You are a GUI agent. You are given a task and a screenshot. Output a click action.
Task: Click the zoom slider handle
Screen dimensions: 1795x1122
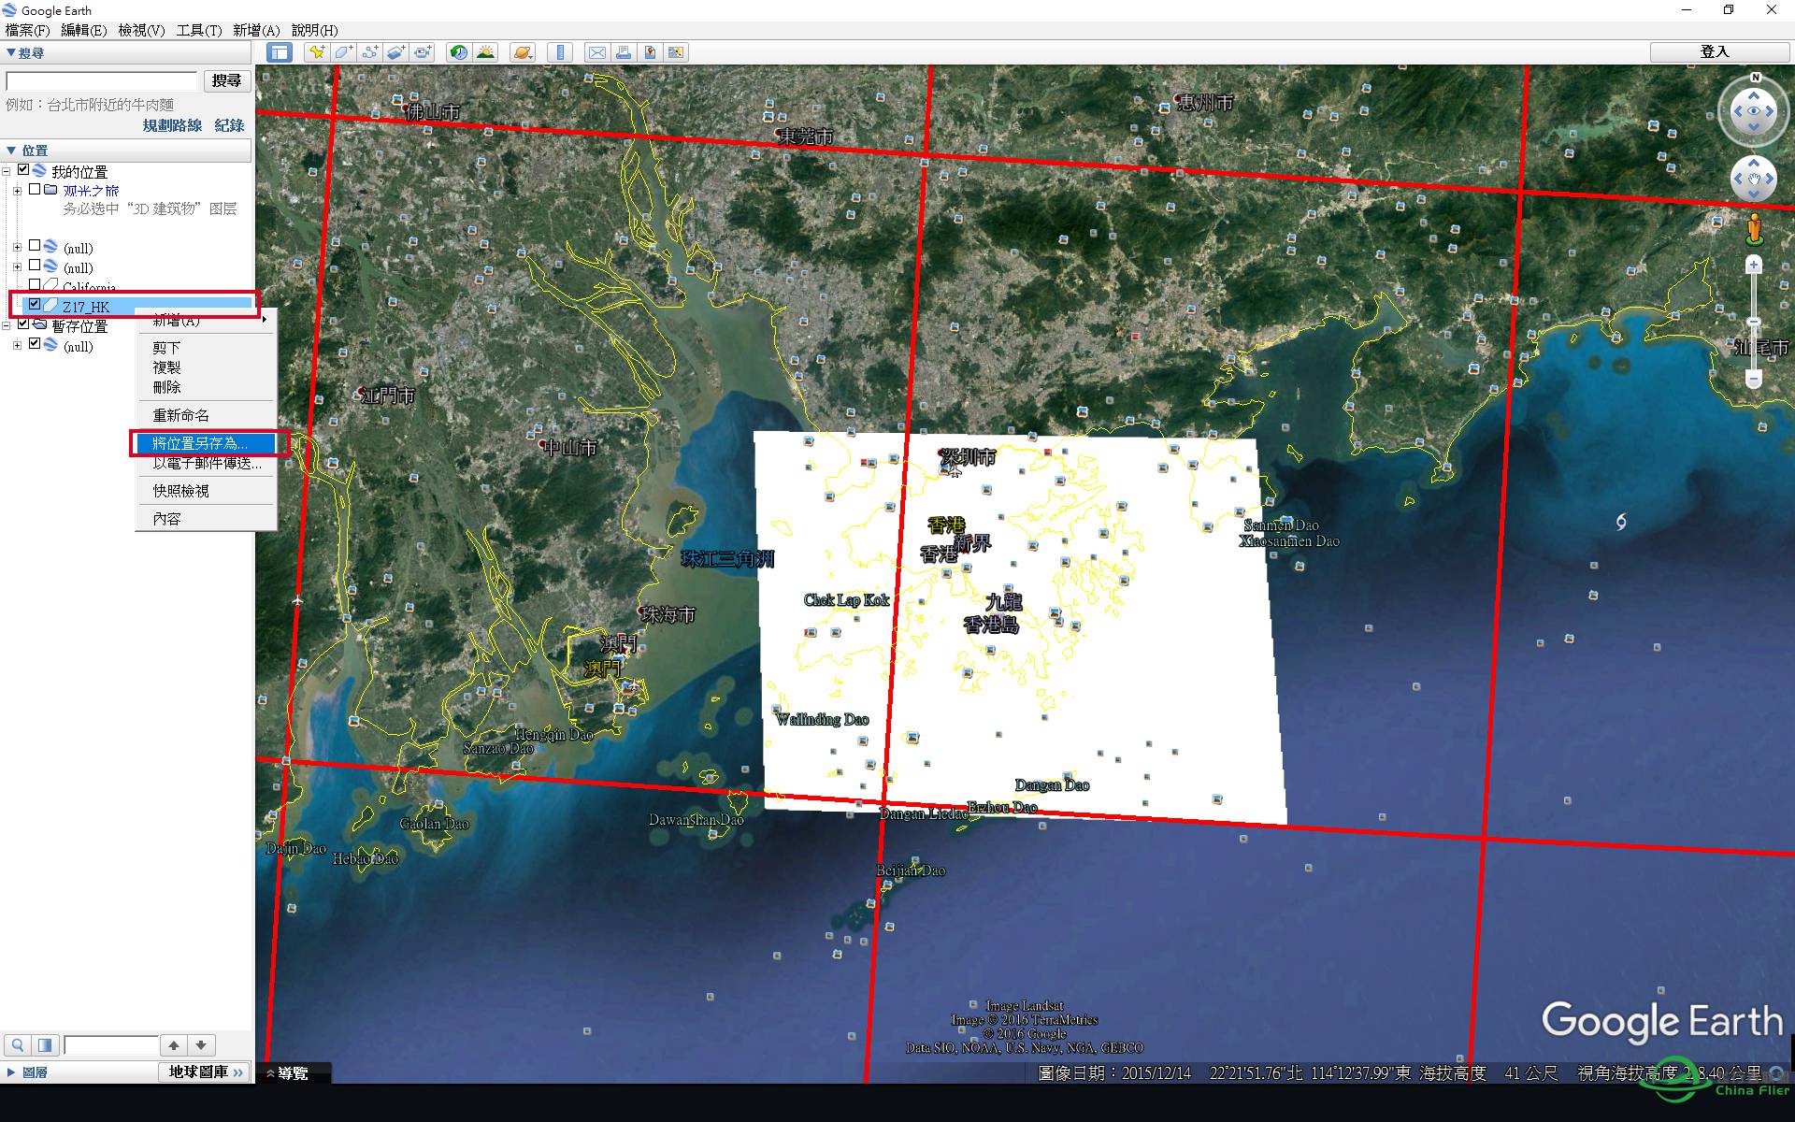[x=1754, y=322]
